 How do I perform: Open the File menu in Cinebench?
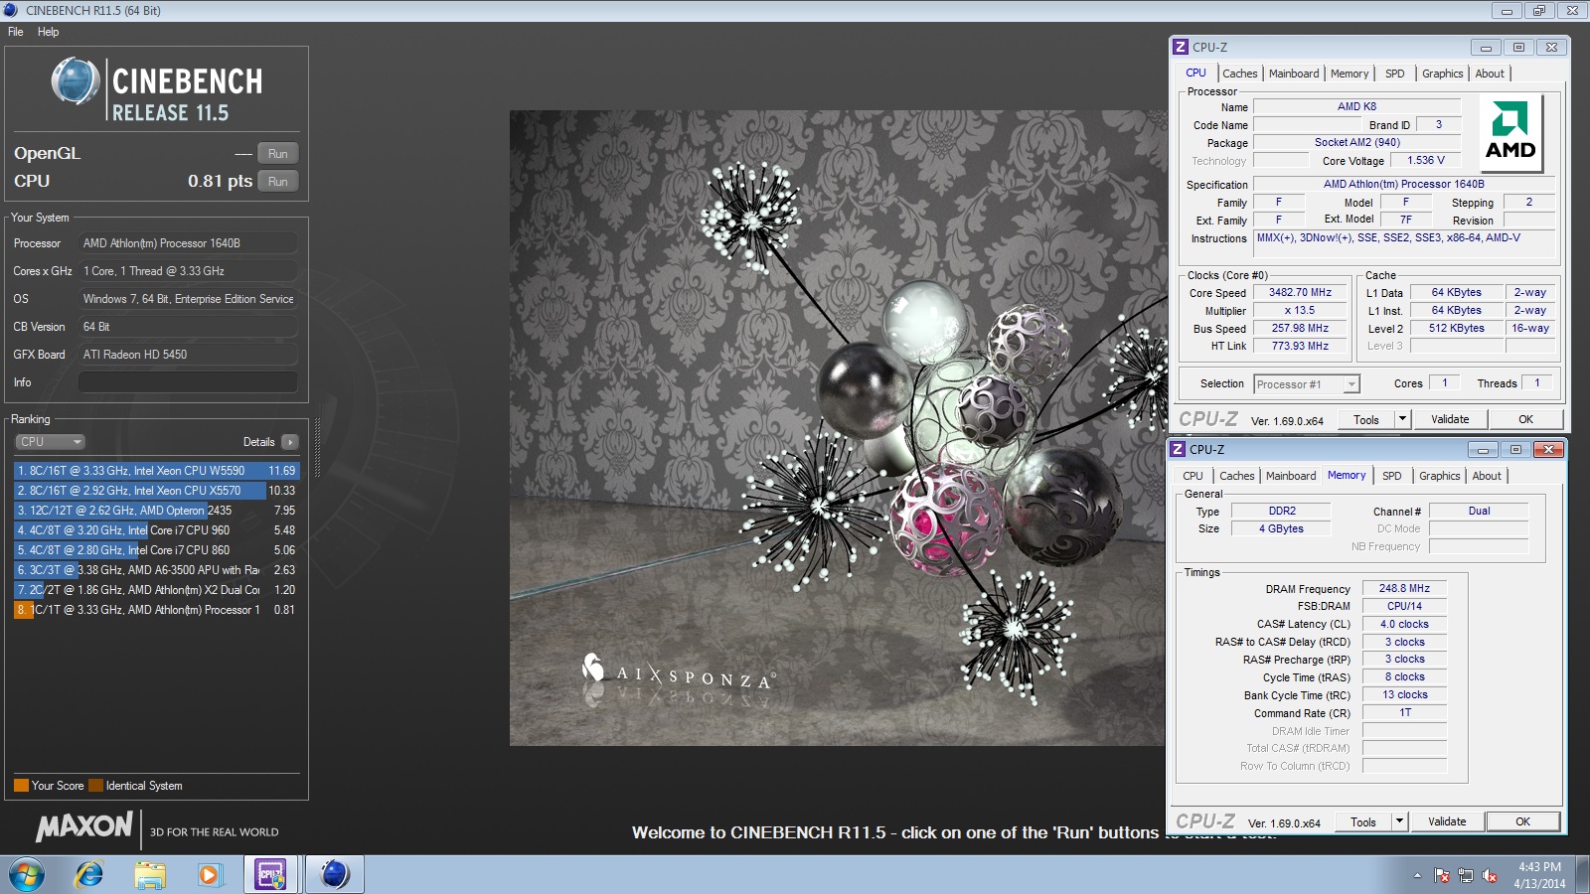(x=16, y=32)
